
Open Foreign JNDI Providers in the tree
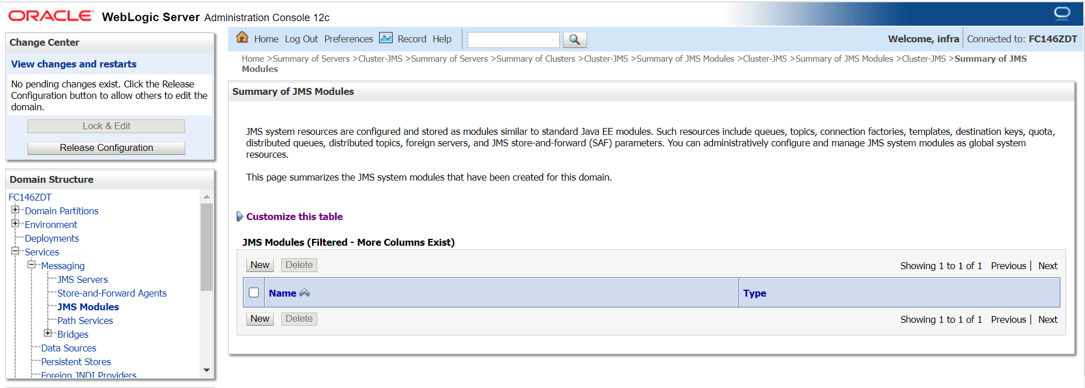coord(89,375)
